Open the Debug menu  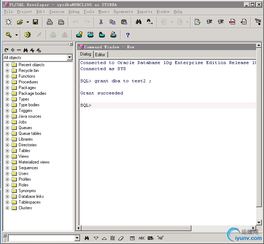[x=74, y=11]
